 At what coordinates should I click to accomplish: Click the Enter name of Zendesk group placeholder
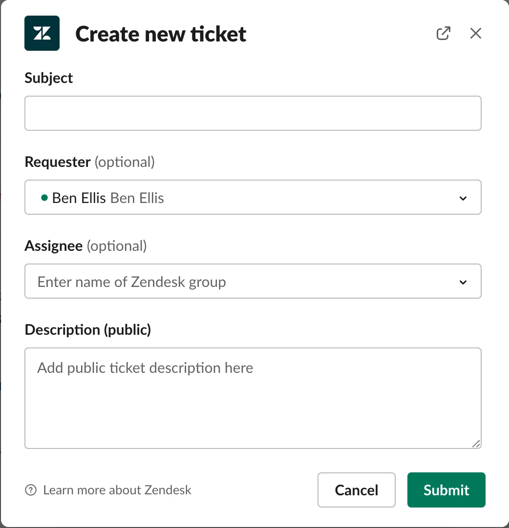click(x=132, y=282)
